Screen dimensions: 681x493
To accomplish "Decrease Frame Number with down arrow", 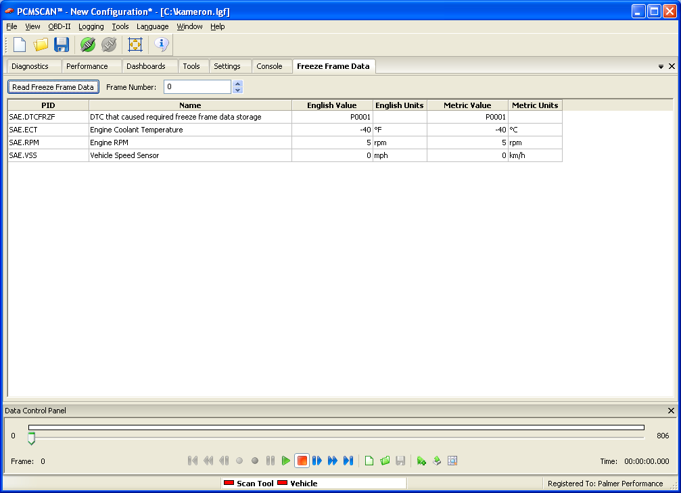I will pyautogui.click(x=237, y=90).
